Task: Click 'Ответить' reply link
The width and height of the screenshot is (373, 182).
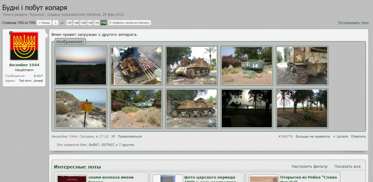Action: [358, 137]
